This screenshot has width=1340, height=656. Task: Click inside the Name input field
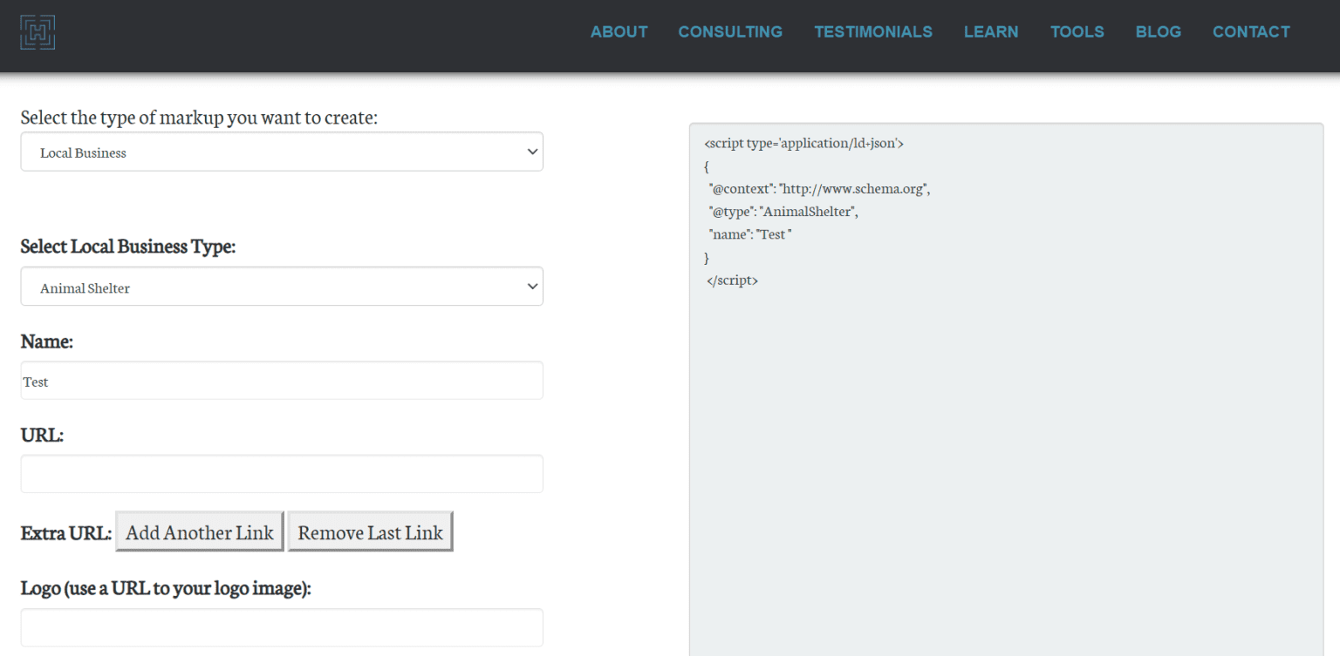281,381
